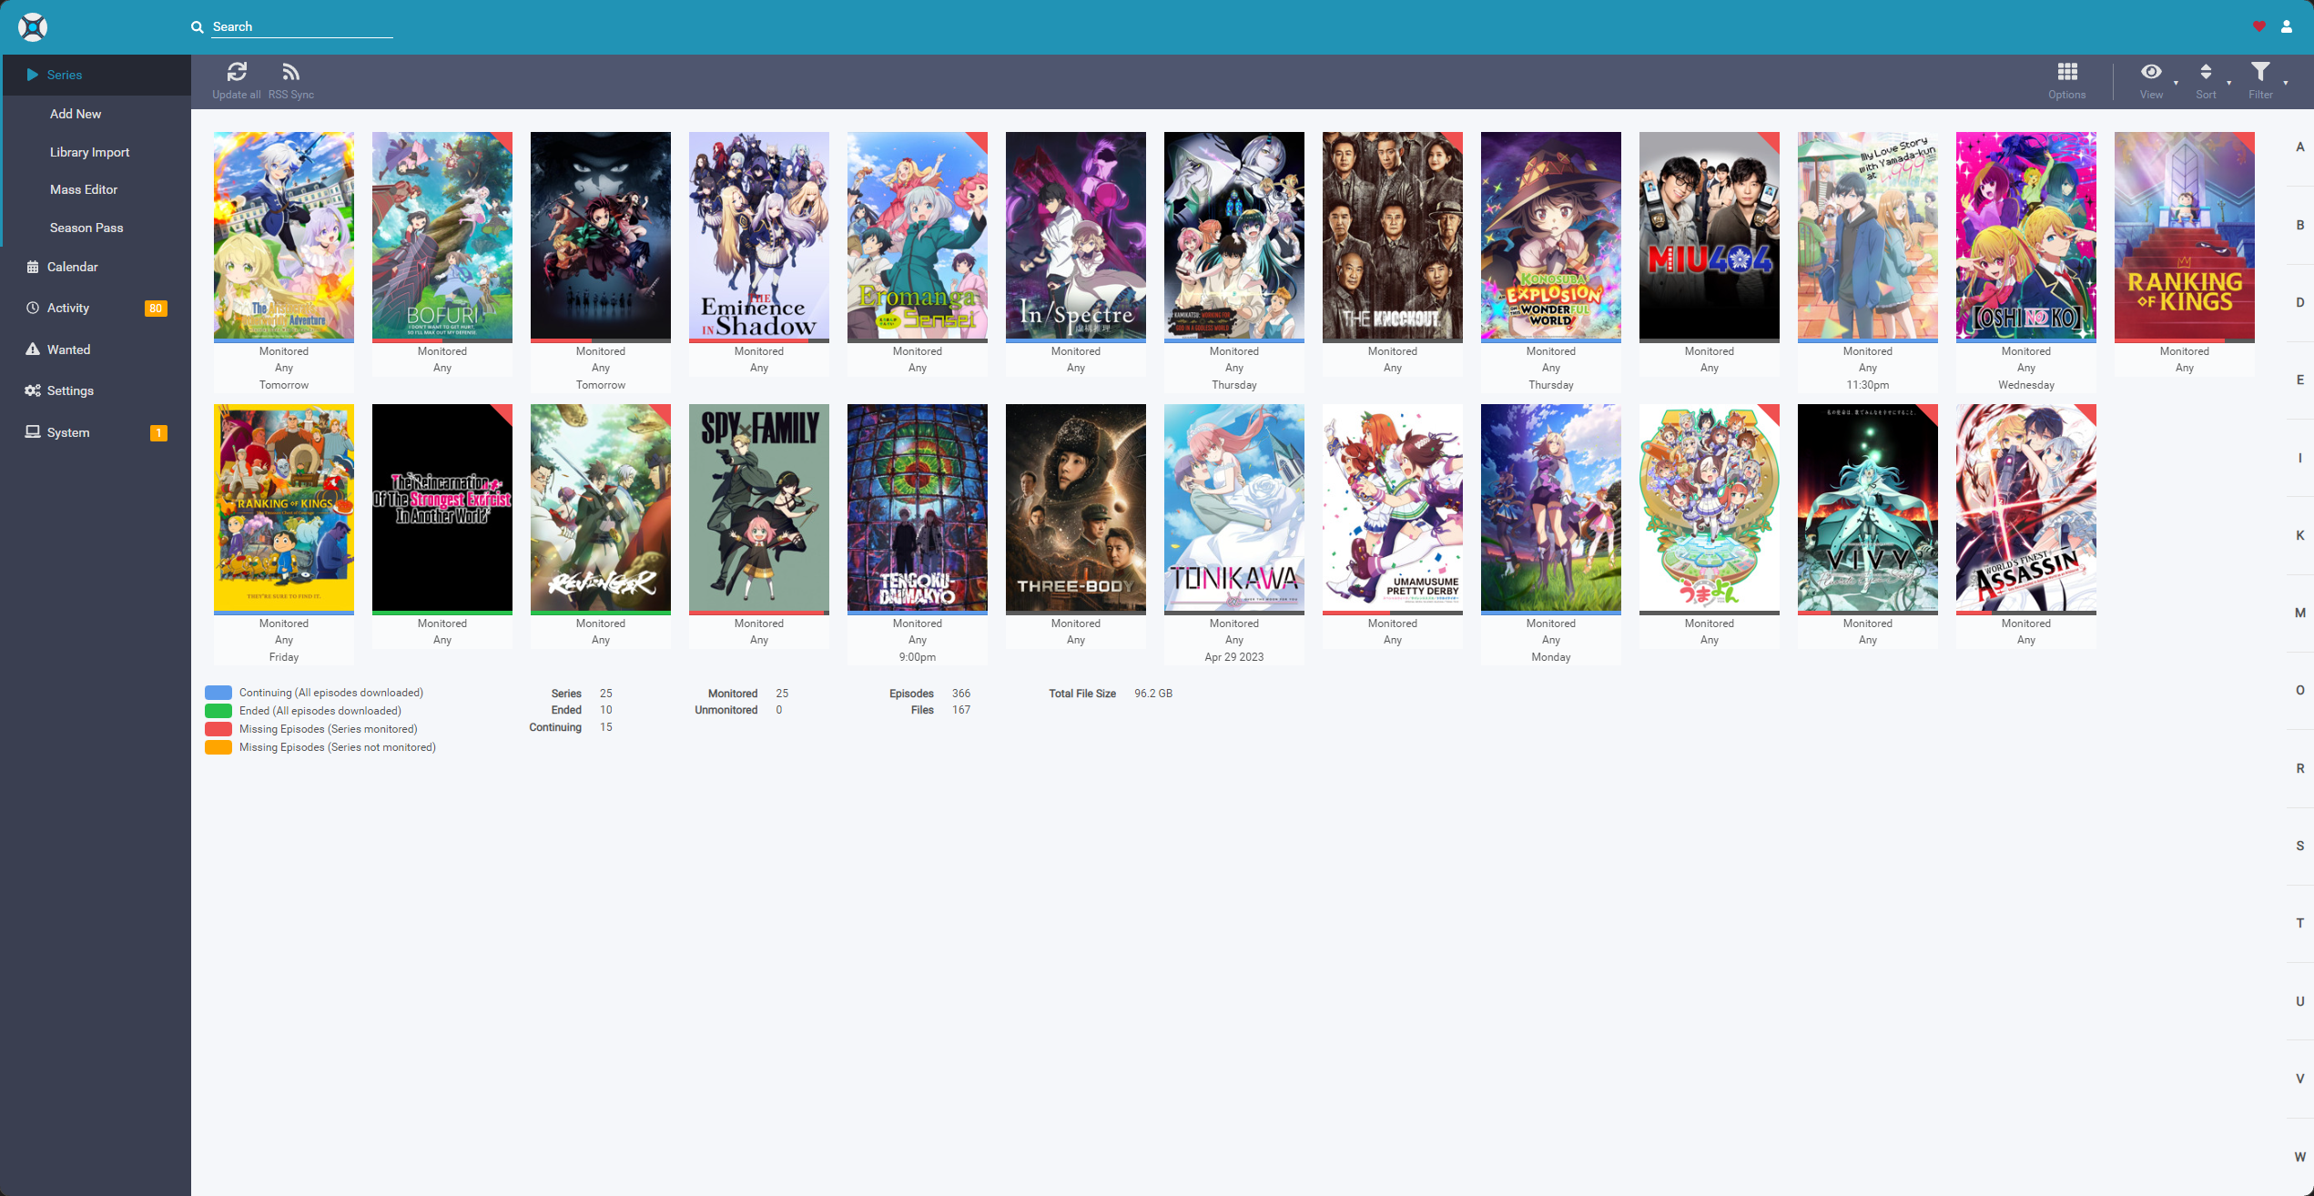Open The Knockout series poster

1393,236
